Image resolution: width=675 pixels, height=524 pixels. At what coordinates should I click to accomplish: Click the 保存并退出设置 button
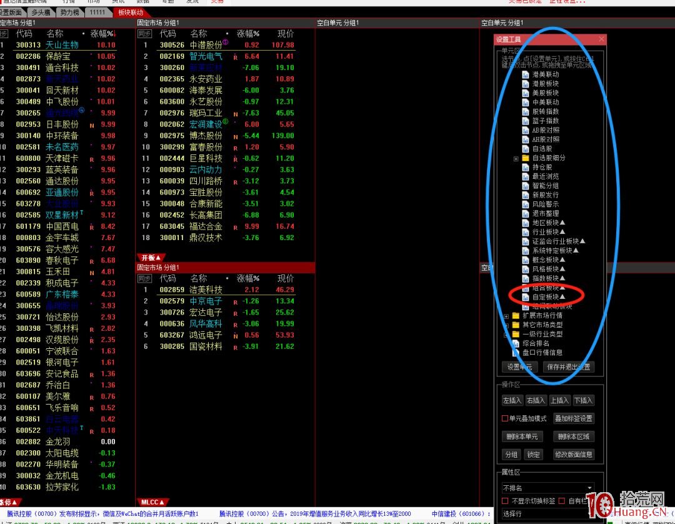[x=567, y=367]
